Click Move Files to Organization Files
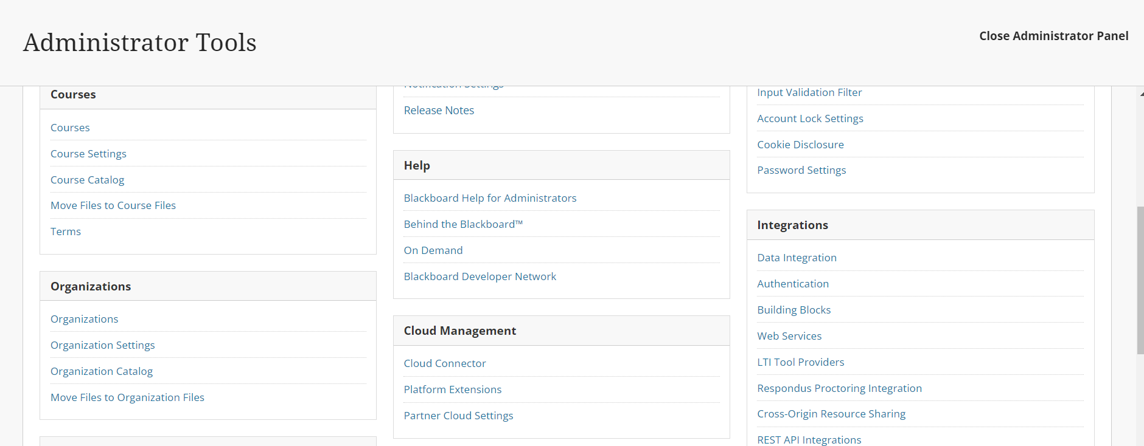1144x446 pixels. tap(127, 397)
